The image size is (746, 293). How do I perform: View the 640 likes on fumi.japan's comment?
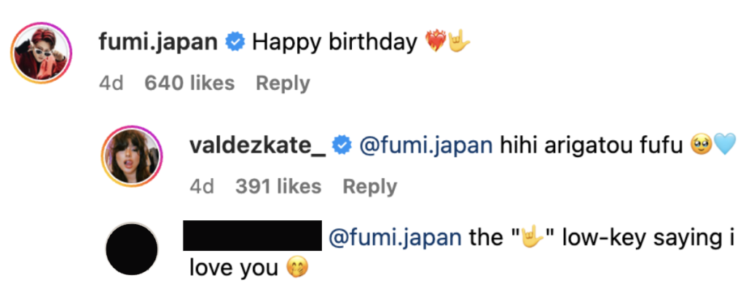189,83
